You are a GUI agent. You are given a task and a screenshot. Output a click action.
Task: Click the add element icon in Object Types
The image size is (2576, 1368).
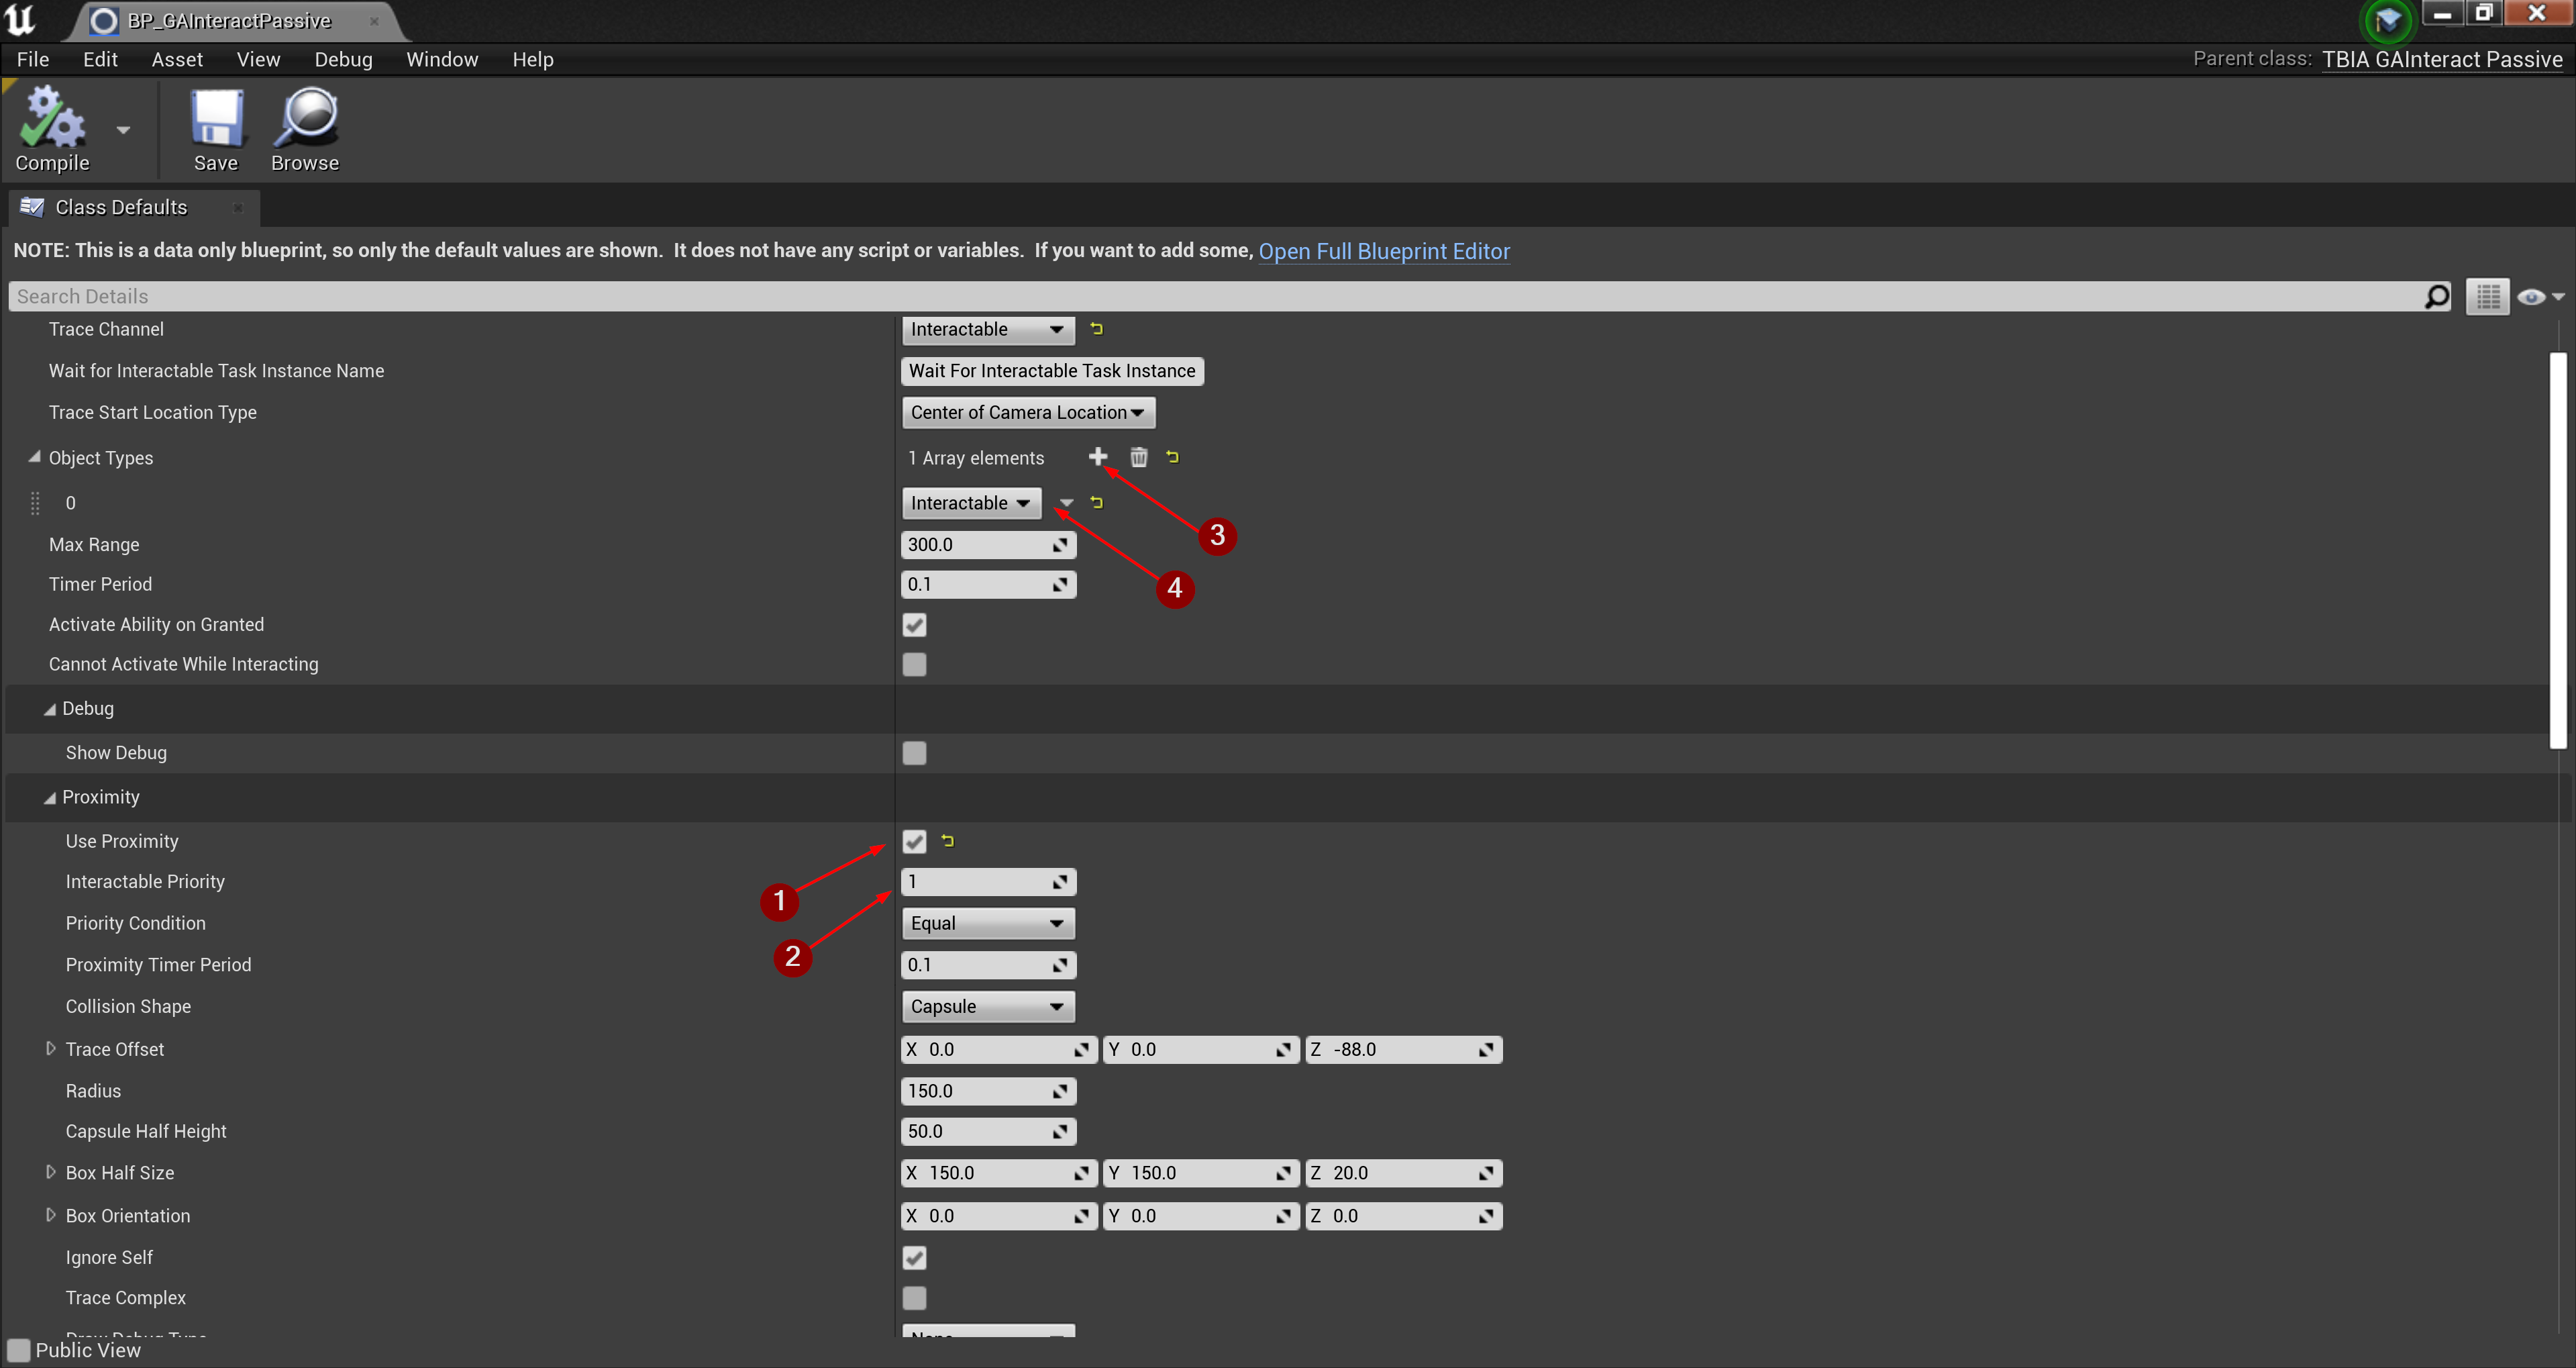point(1097,456)
